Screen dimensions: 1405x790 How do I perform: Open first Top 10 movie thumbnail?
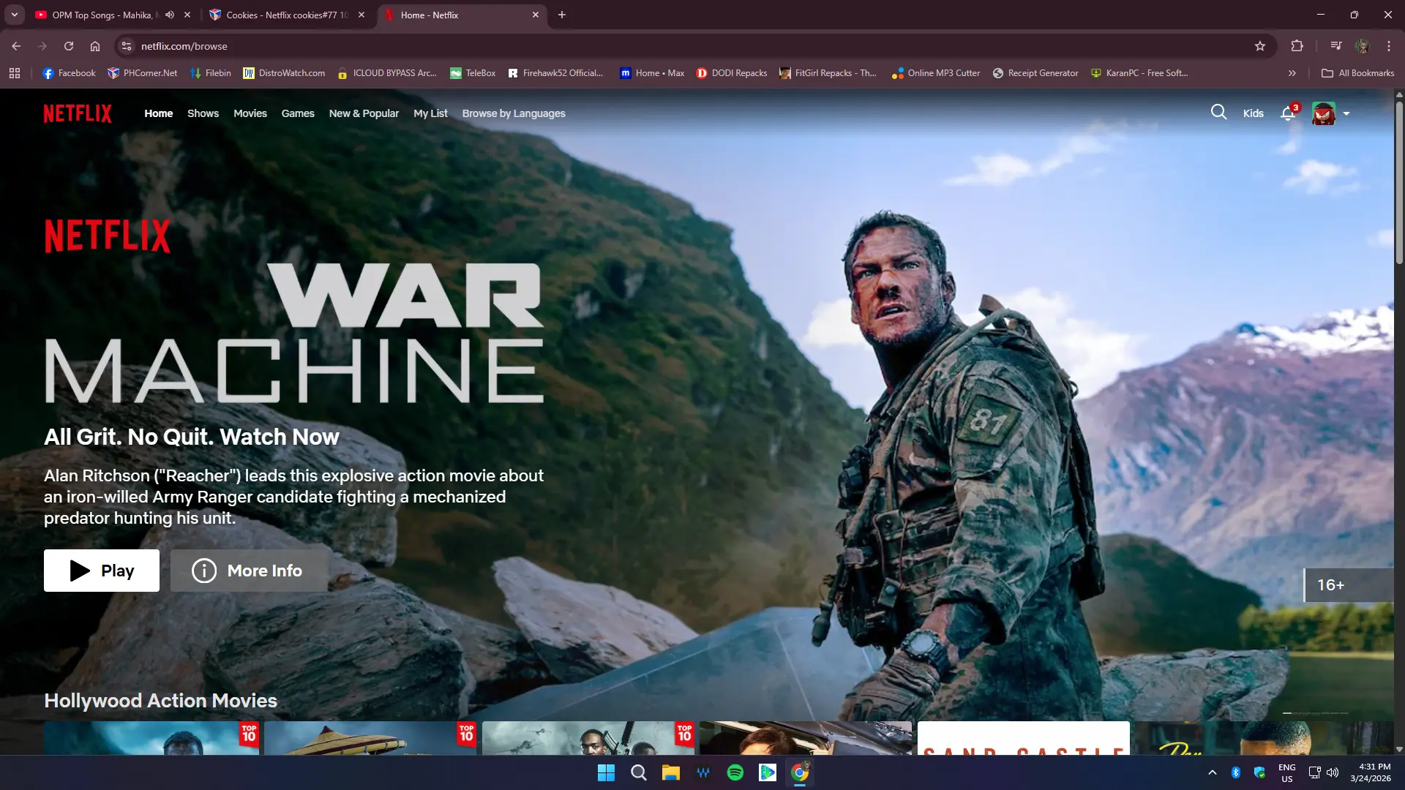151,738
